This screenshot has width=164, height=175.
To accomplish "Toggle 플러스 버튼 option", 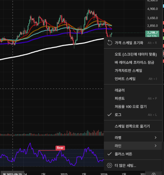I will [133, 154].
